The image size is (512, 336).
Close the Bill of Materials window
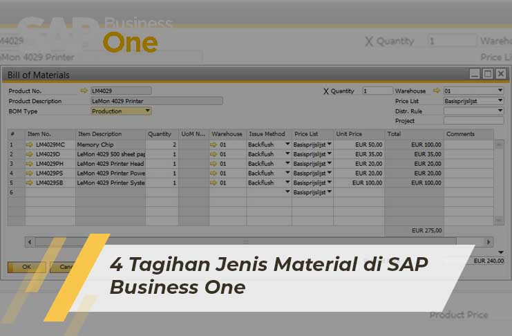point(501,74)
